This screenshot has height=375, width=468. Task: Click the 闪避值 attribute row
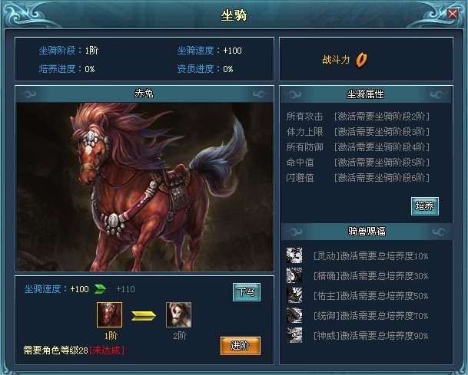pyautogui.click(x=358, y=177)
